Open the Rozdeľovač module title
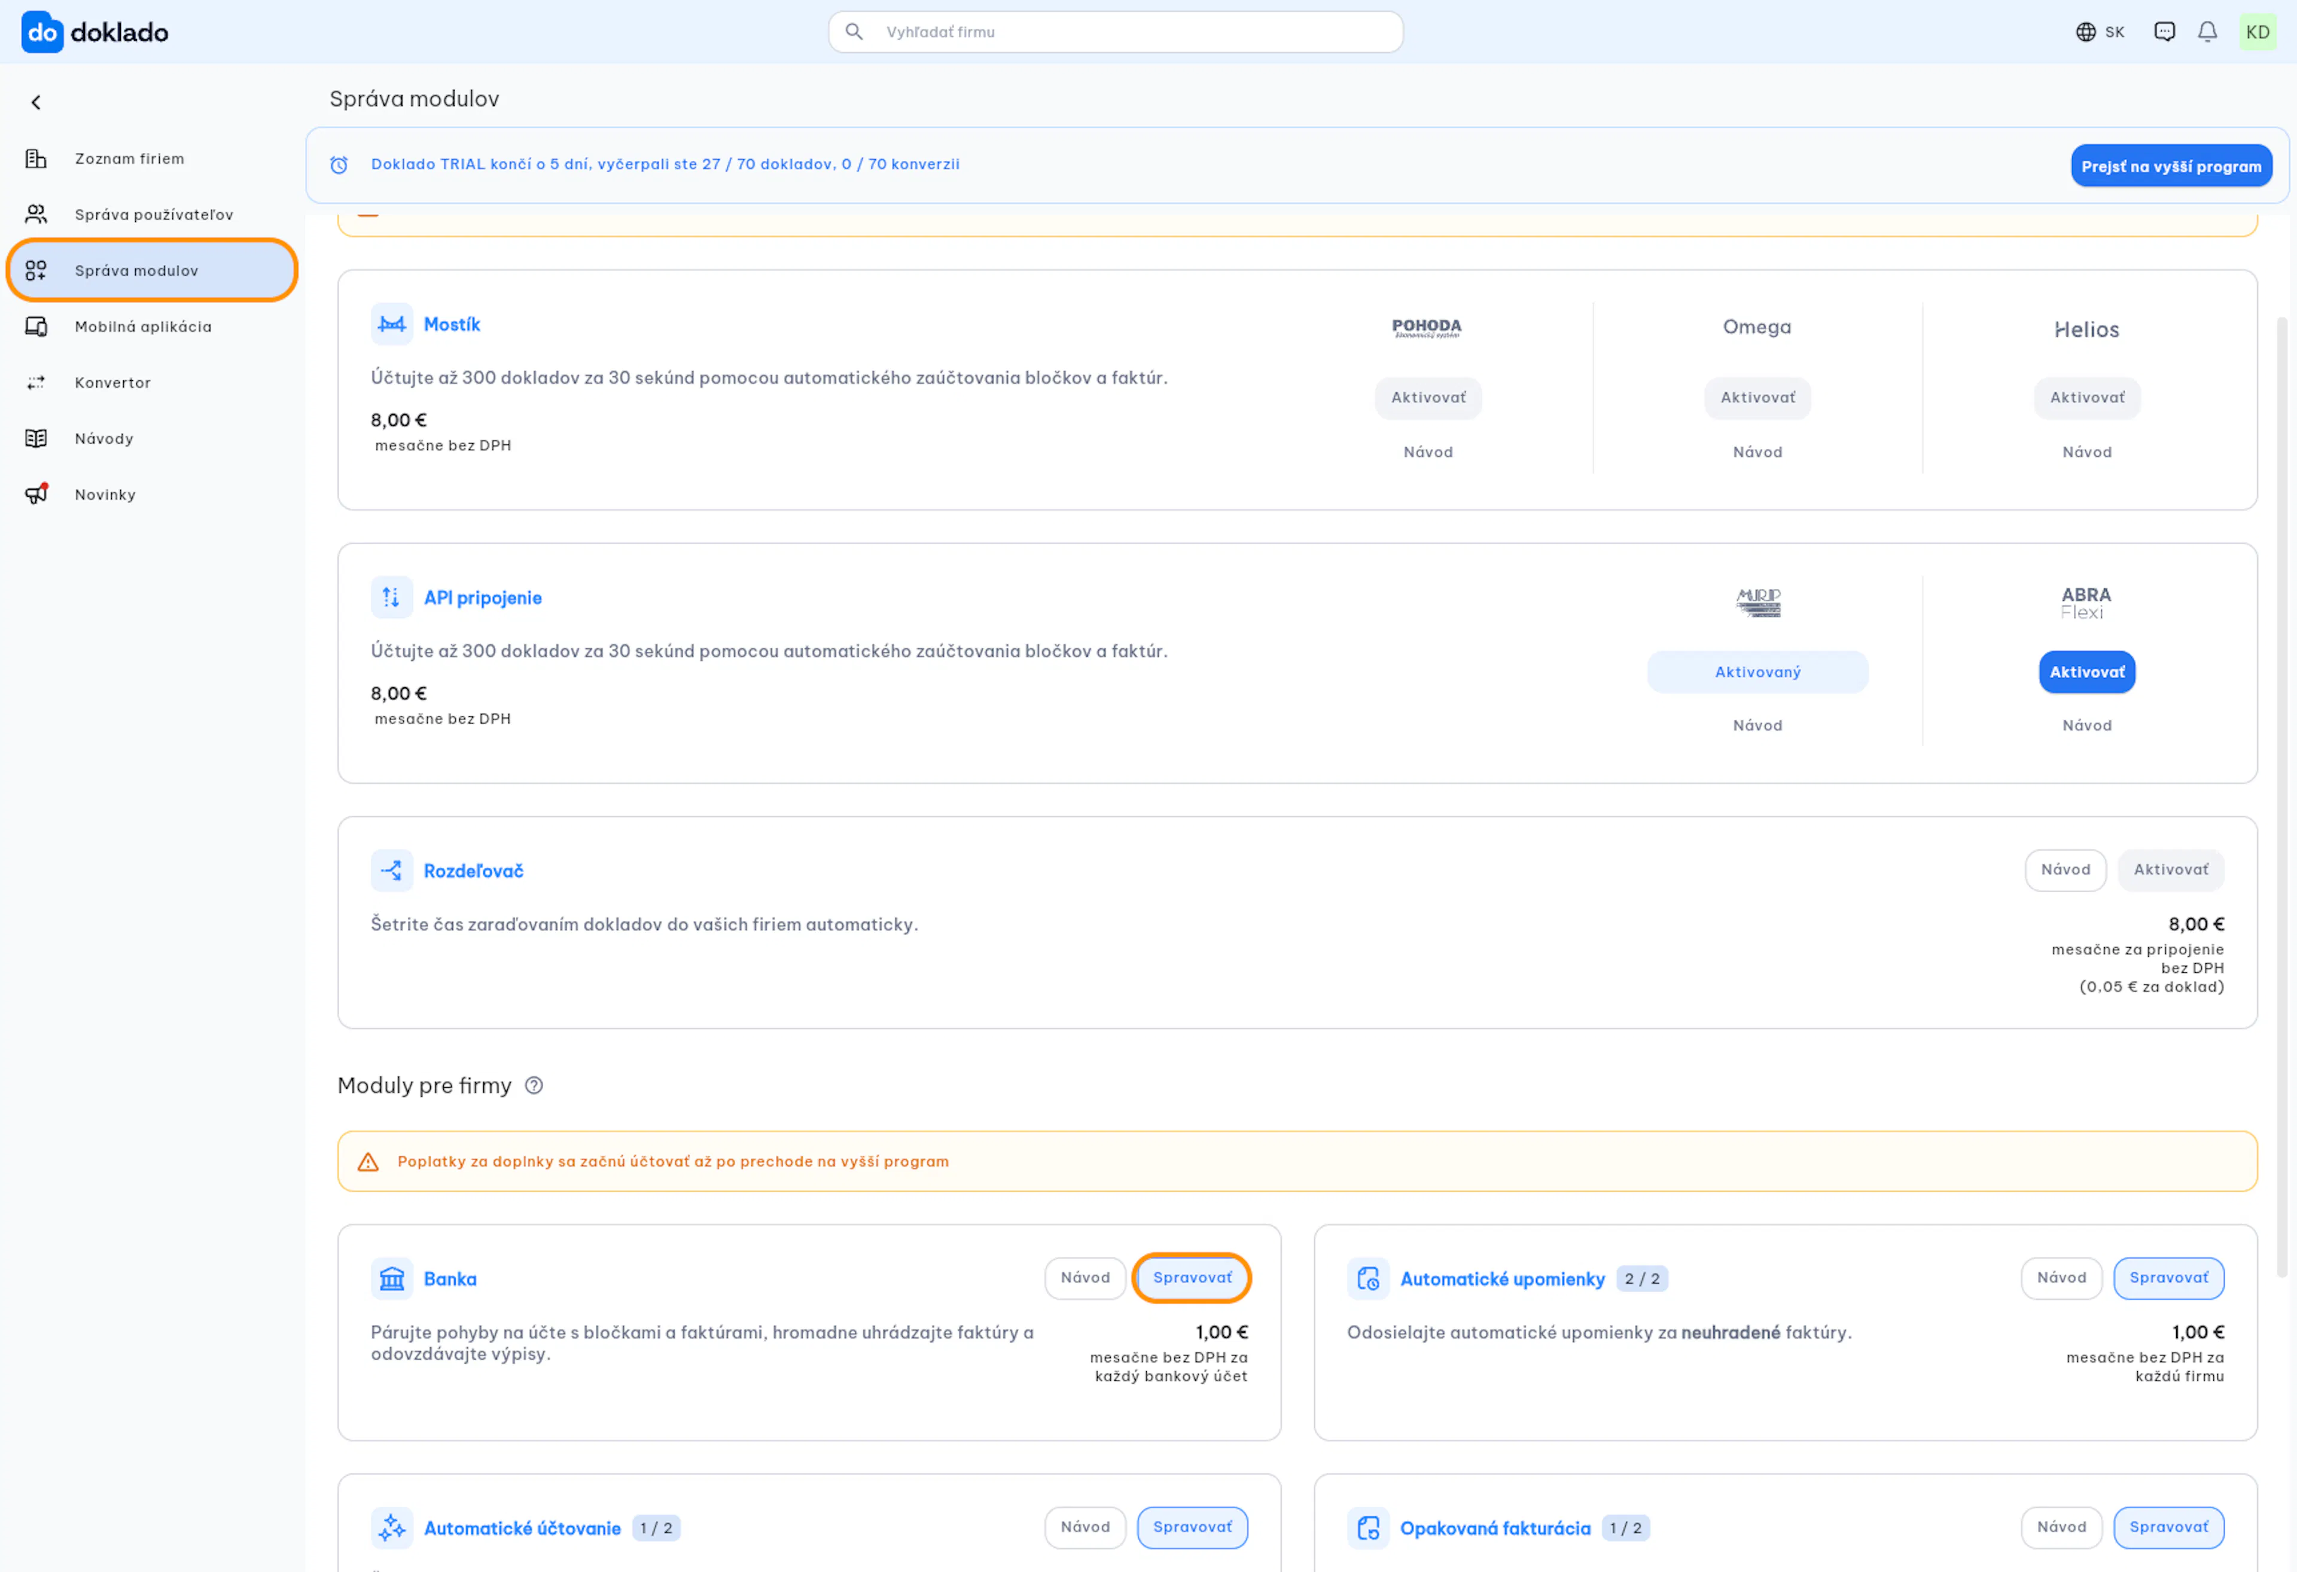Viewport: 2297px width, 1572px height. point(473,871)
